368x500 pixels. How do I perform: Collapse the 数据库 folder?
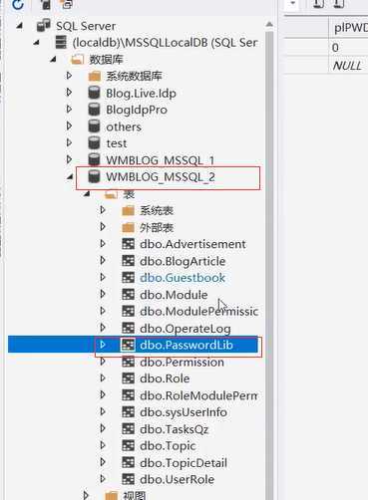click(x=53, y=60)
